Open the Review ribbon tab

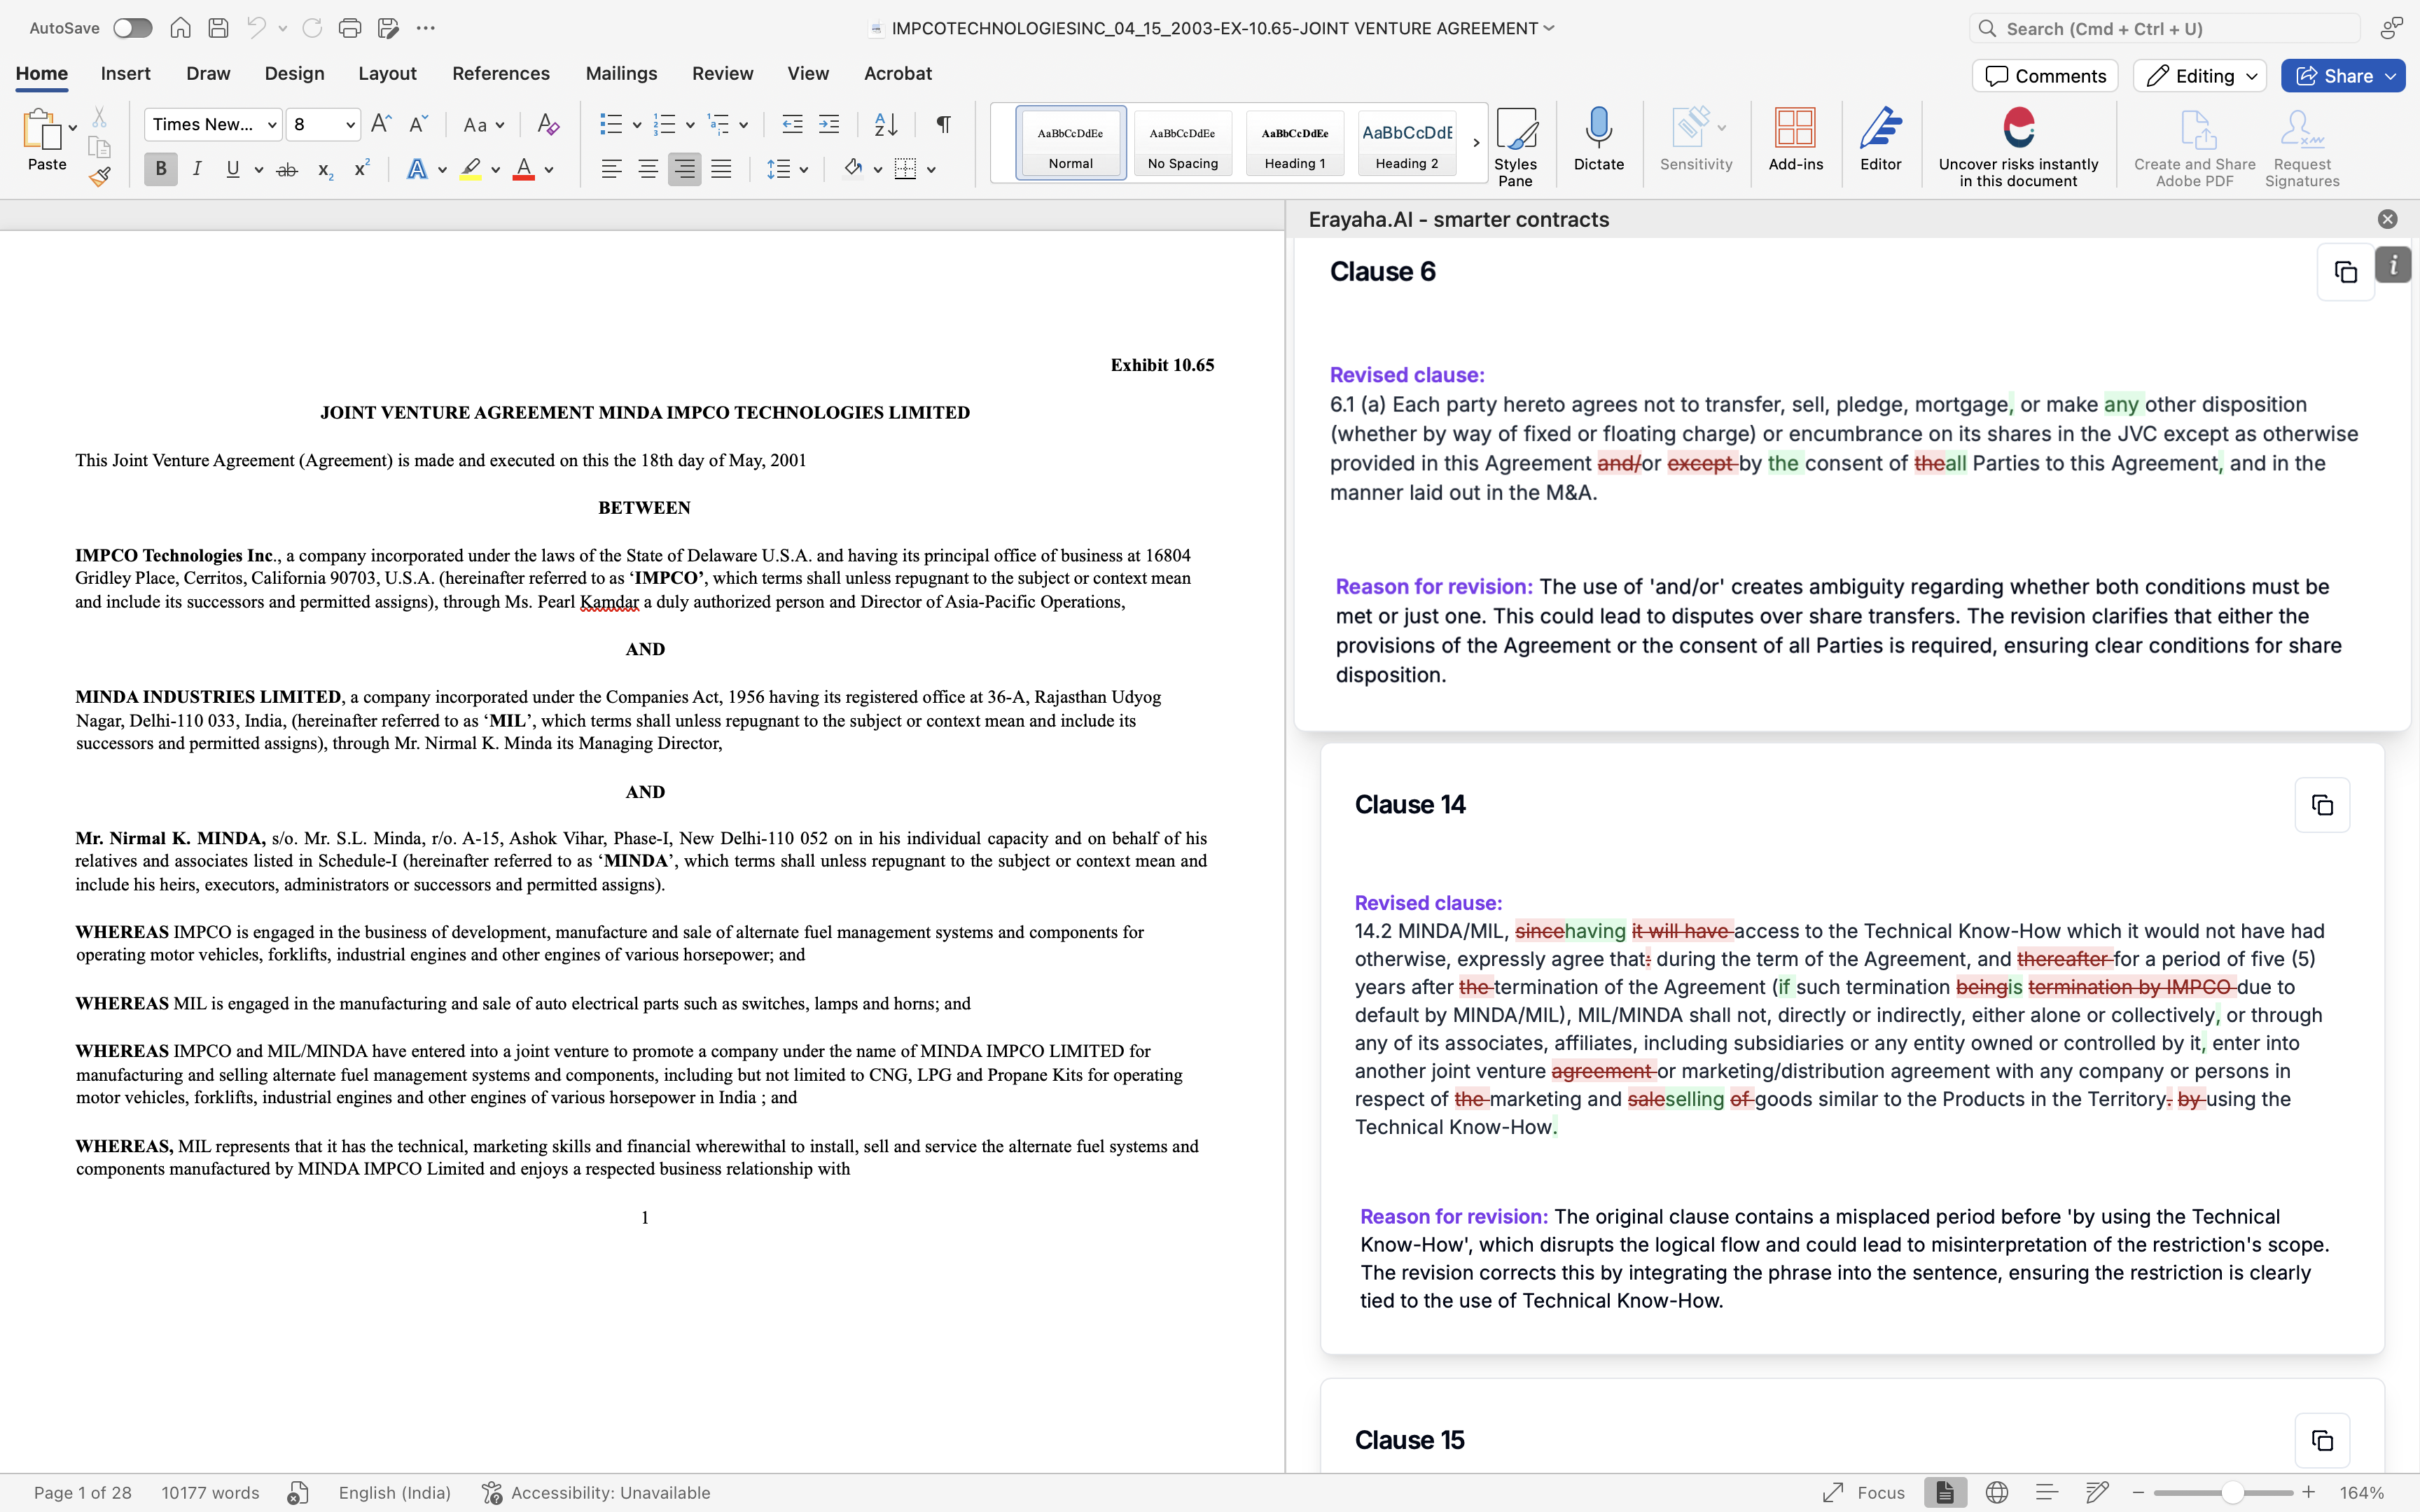tap(722, 73)
